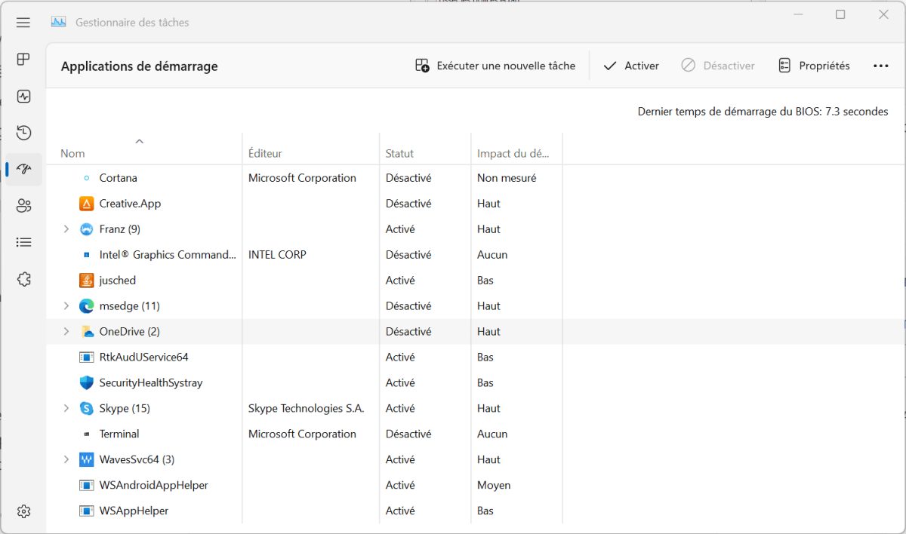Click Haut impact in the Skype row
Viewport: 906px width, 534px height.
point(488,409)
